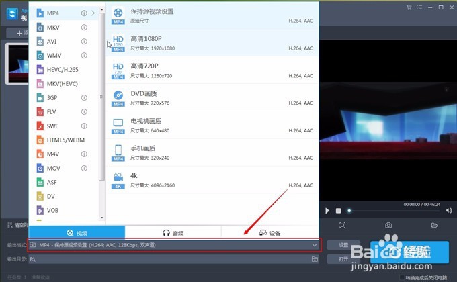Select the DV format entry
457x282 pixels.
point(64,196)
